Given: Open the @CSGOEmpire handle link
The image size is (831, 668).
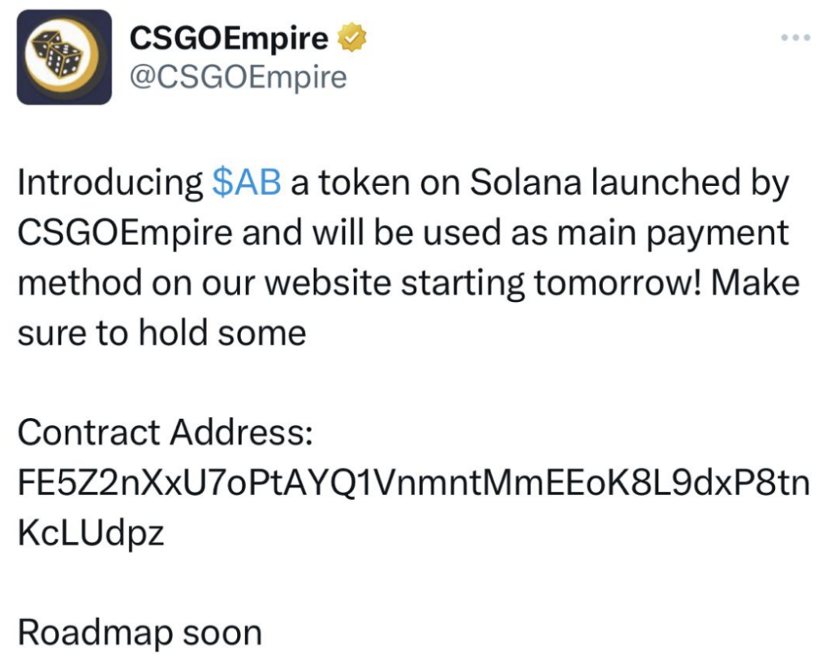Looking at the screenshot, I should coord(238,77).
